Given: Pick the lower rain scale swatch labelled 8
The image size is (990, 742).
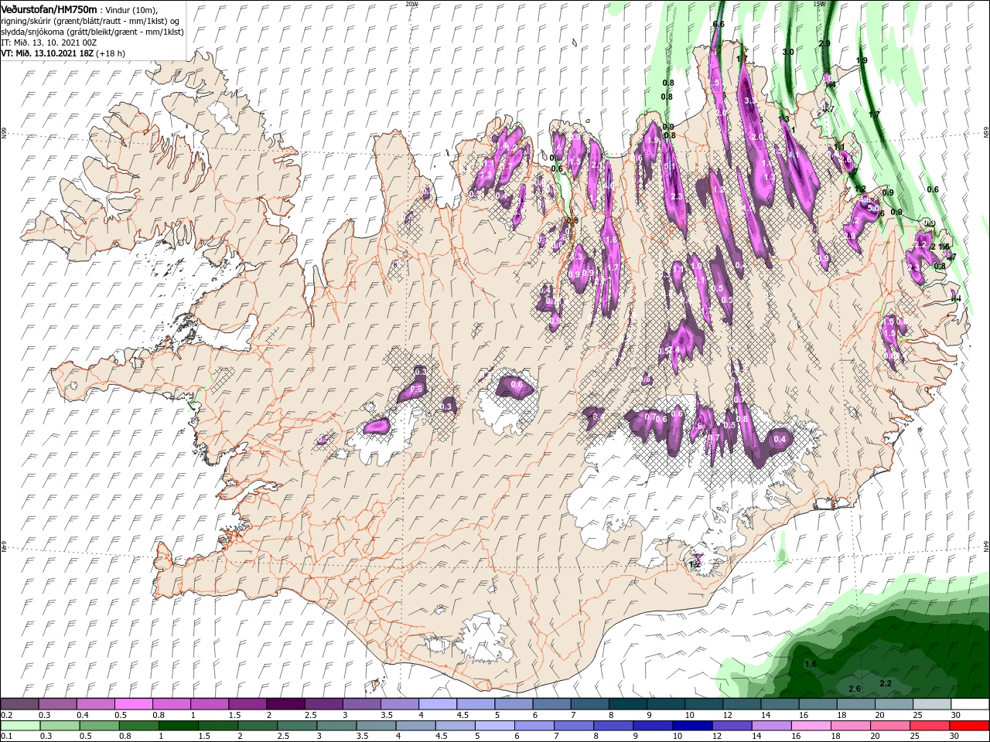Looking at the screenshot, I should [x=613, y=726].
